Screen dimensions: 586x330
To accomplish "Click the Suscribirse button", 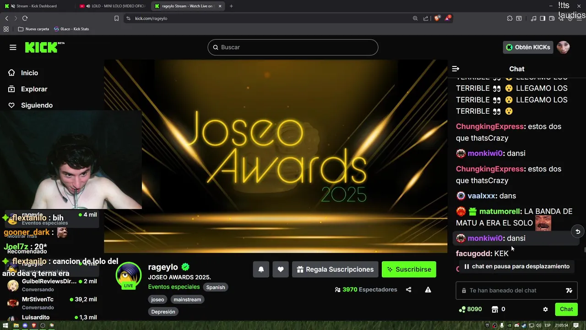I will pyautogui.click(x=409, y=269).
